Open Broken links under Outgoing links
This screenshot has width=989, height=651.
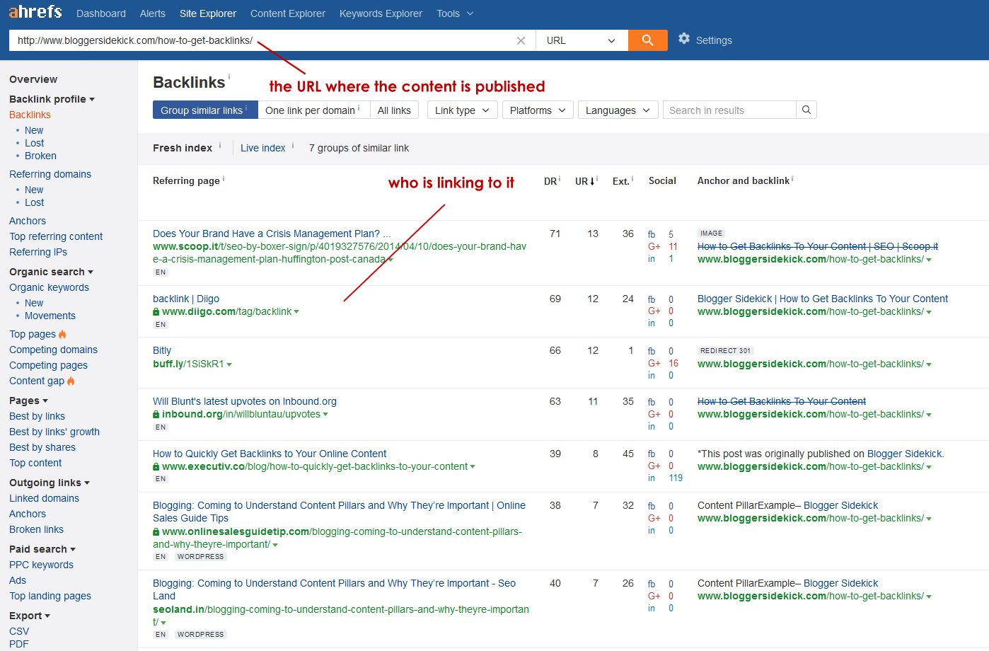point(36,529)
